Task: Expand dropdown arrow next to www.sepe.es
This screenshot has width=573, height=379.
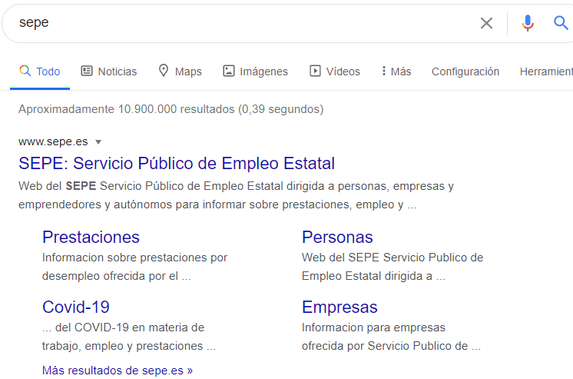Action: 98,142
